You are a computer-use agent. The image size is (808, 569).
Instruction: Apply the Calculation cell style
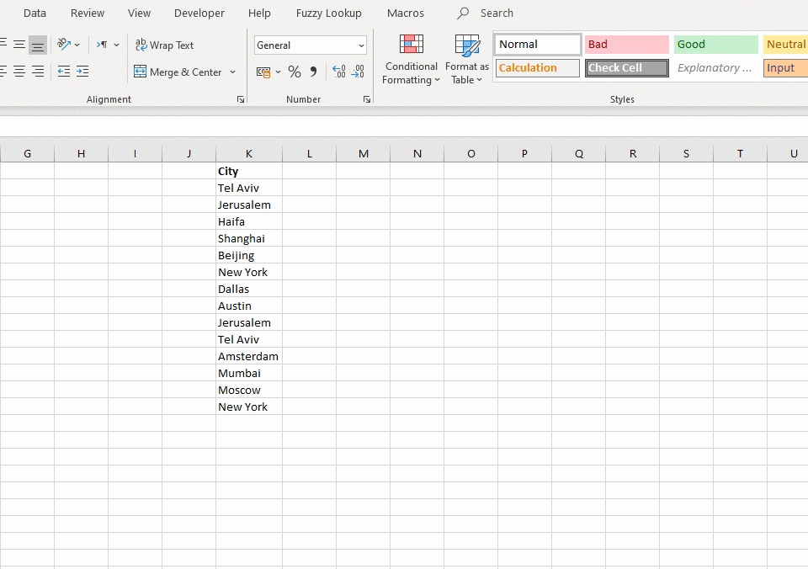point(537,68)
